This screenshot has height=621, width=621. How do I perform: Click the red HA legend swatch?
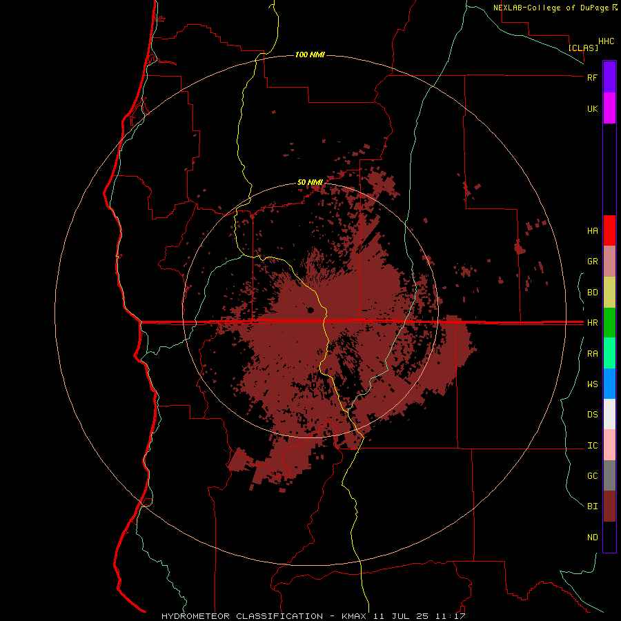609,230
